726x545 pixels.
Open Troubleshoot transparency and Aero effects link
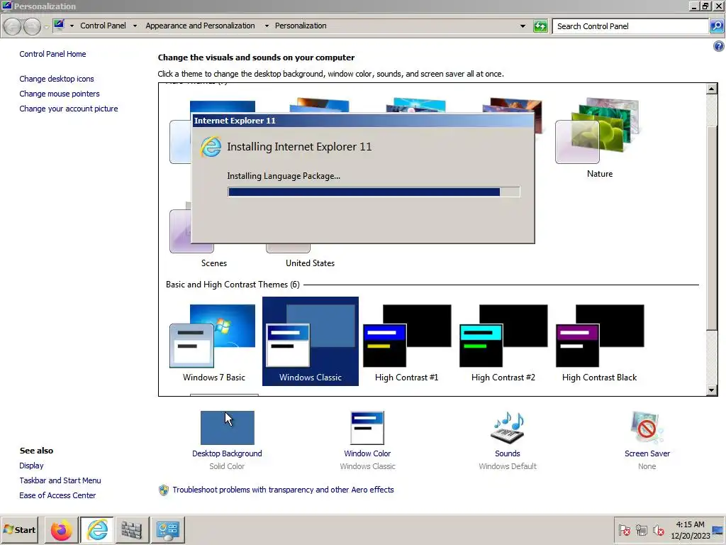click(x=283, y=490)
